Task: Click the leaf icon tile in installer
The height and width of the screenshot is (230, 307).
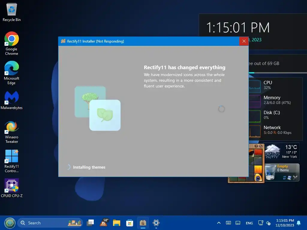Action: [x=105, y=115]
